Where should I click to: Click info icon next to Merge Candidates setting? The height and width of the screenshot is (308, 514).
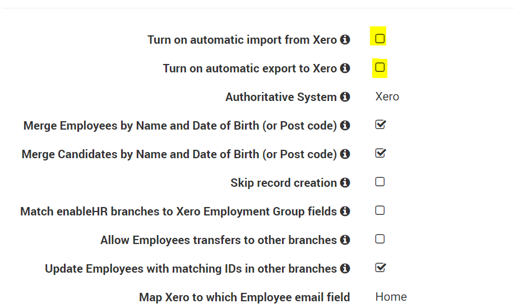[x=345, y=154]
